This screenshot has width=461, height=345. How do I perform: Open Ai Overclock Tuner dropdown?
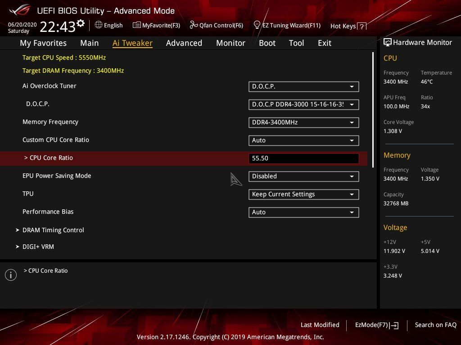click(304, 87)
